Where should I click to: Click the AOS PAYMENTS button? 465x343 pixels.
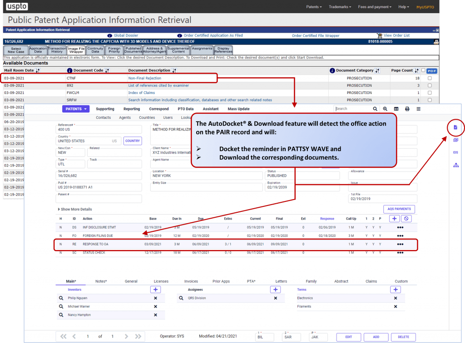tap(399, 209)
